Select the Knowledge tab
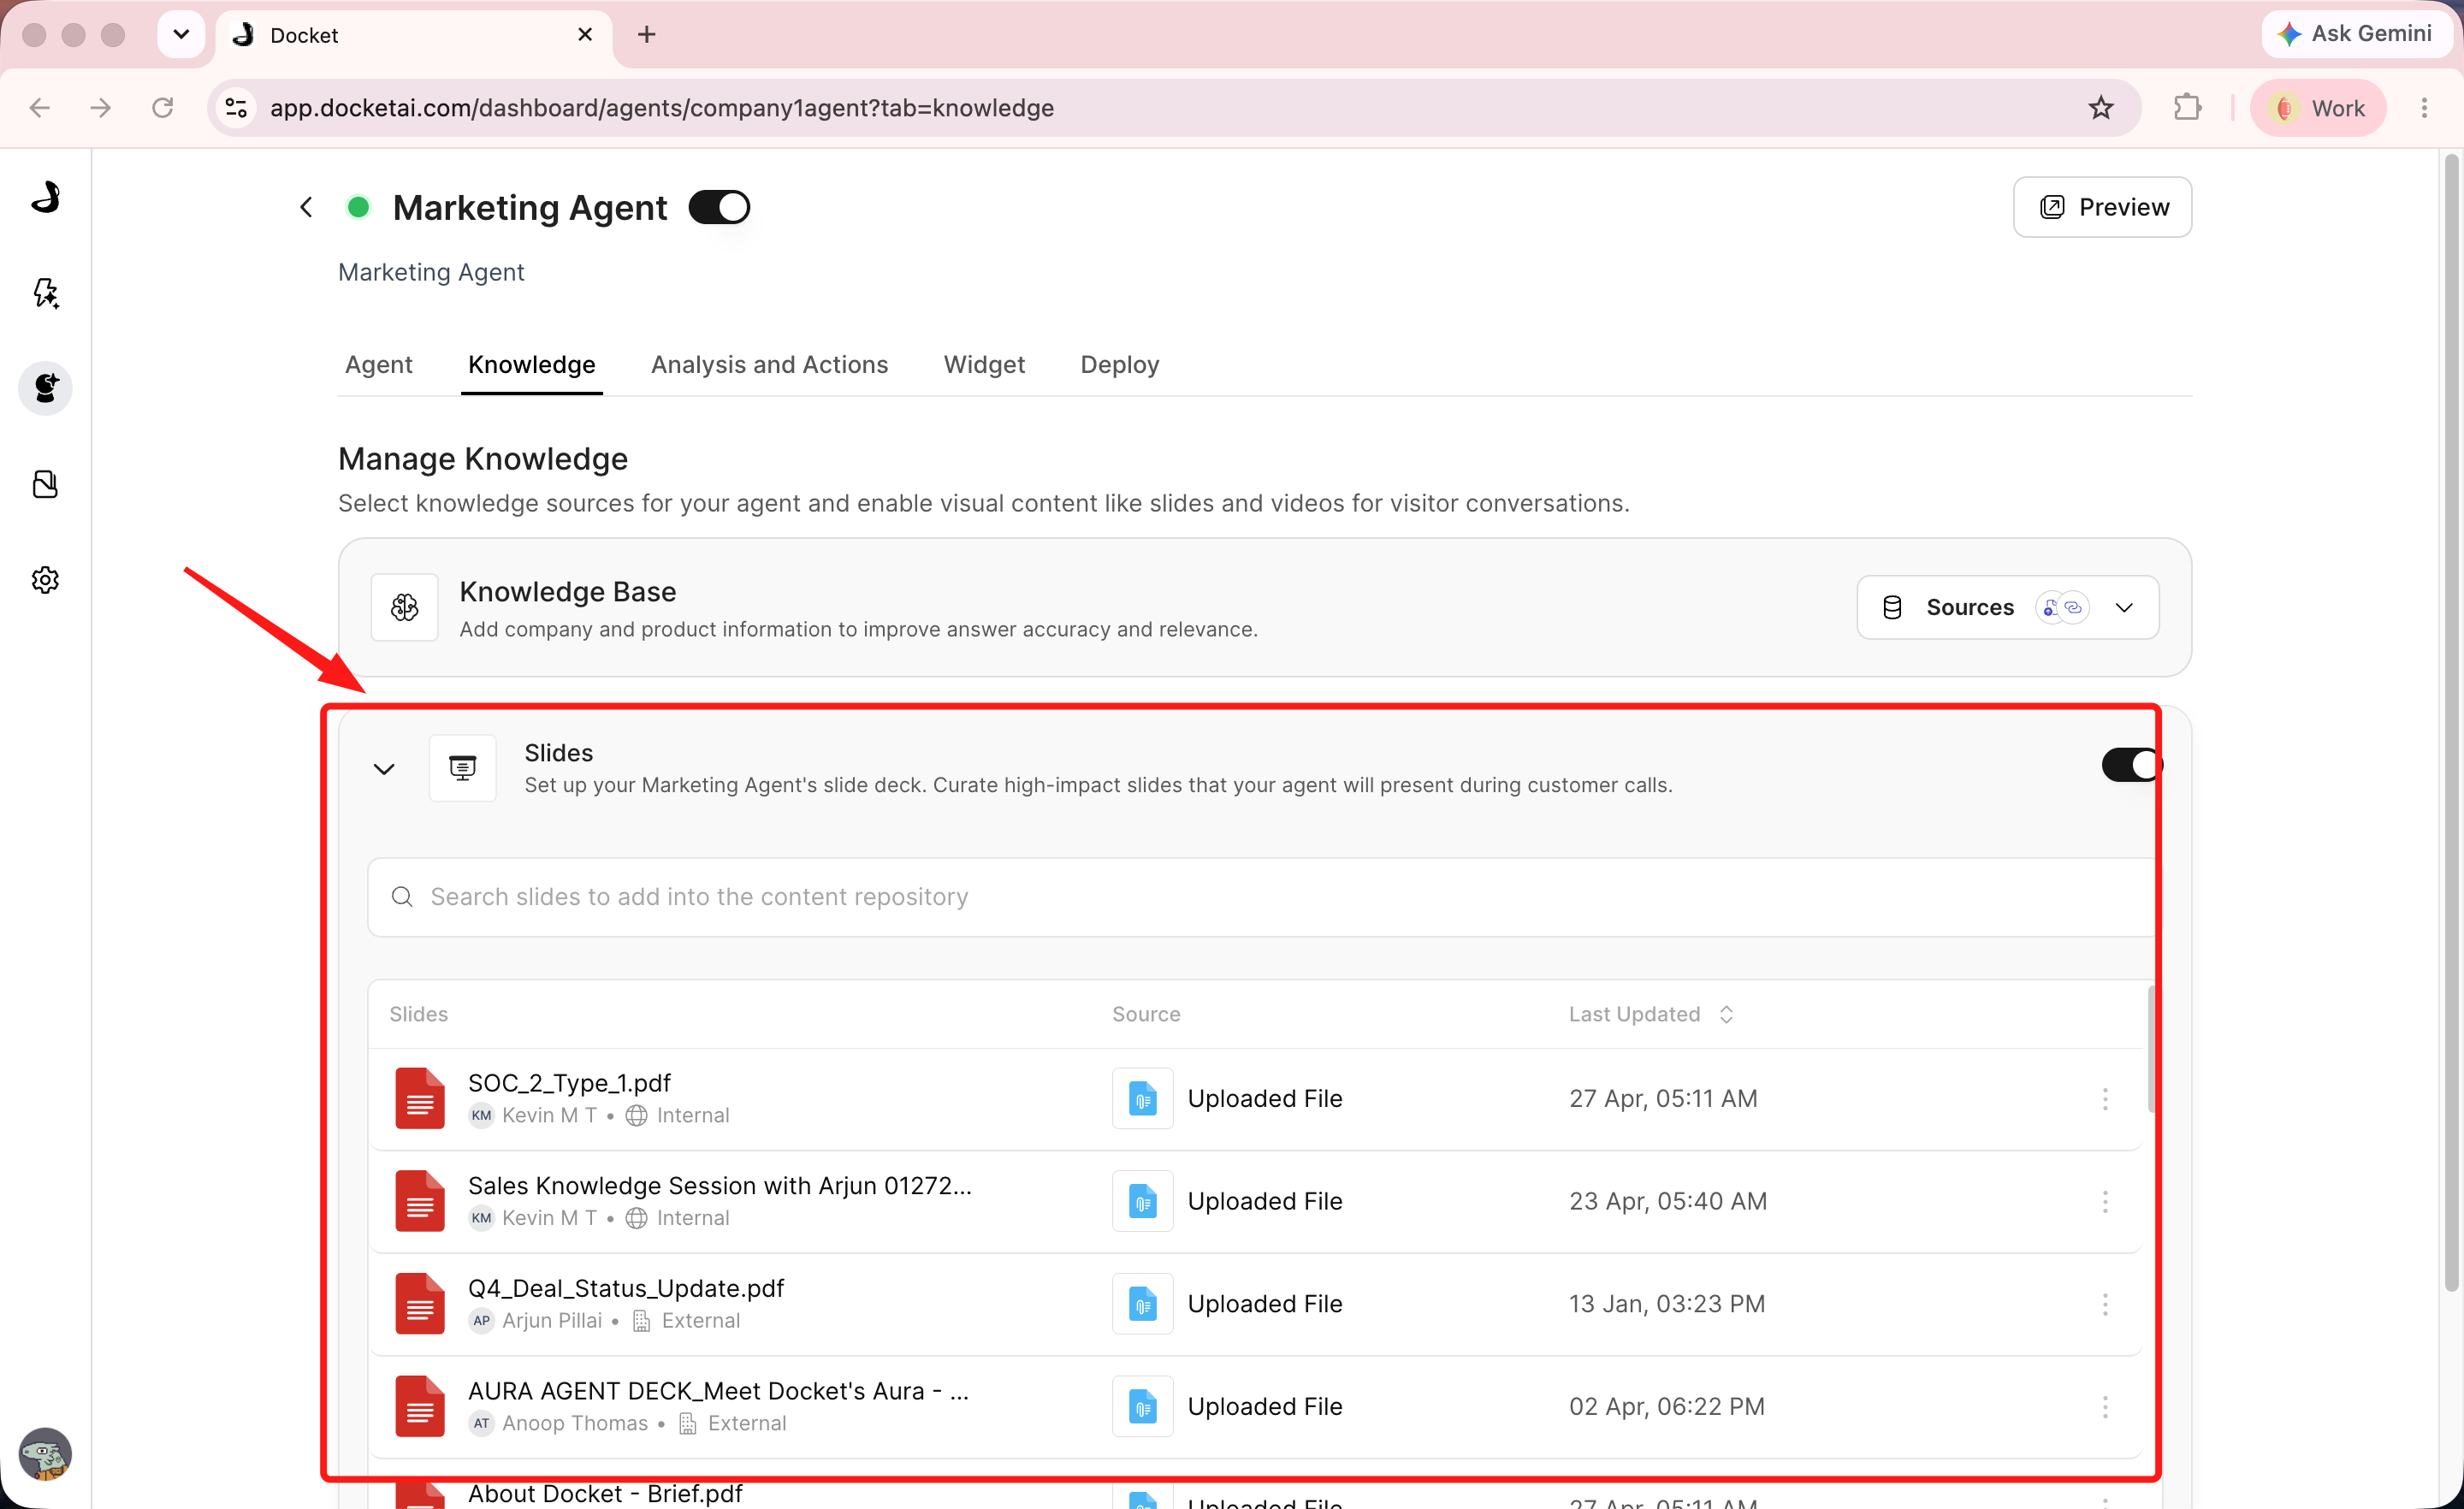 [531, 365]
